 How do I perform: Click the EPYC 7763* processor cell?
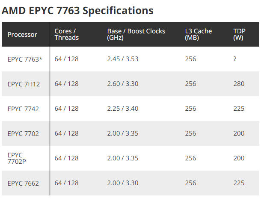(25, 59)
